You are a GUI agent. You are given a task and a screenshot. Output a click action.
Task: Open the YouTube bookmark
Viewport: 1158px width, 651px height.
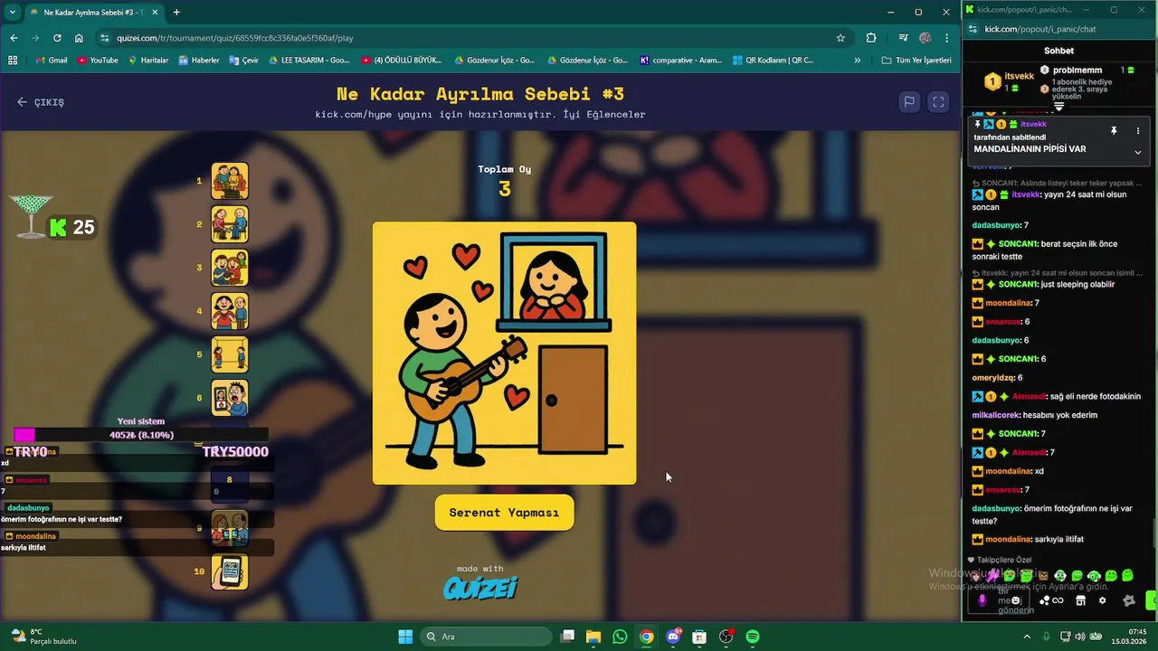98,61
